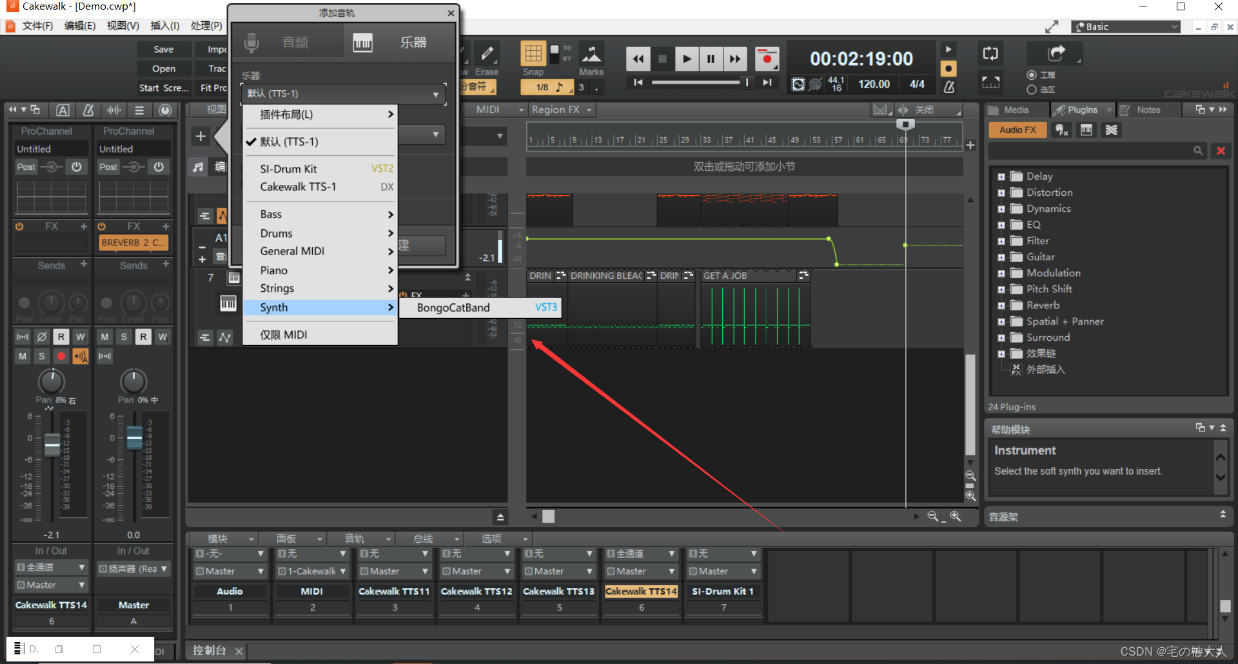Screen dimensions: 1238x664
Task: Open Start Screen
Action: (164, 88)
